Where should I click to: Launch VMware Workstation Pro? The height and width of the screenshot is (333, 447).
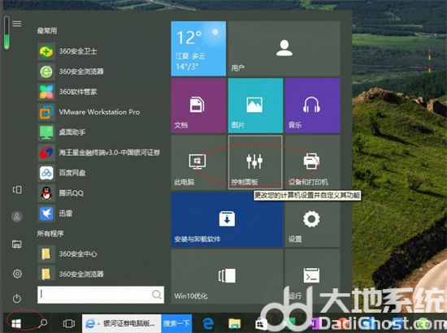[x=89, y=112]
